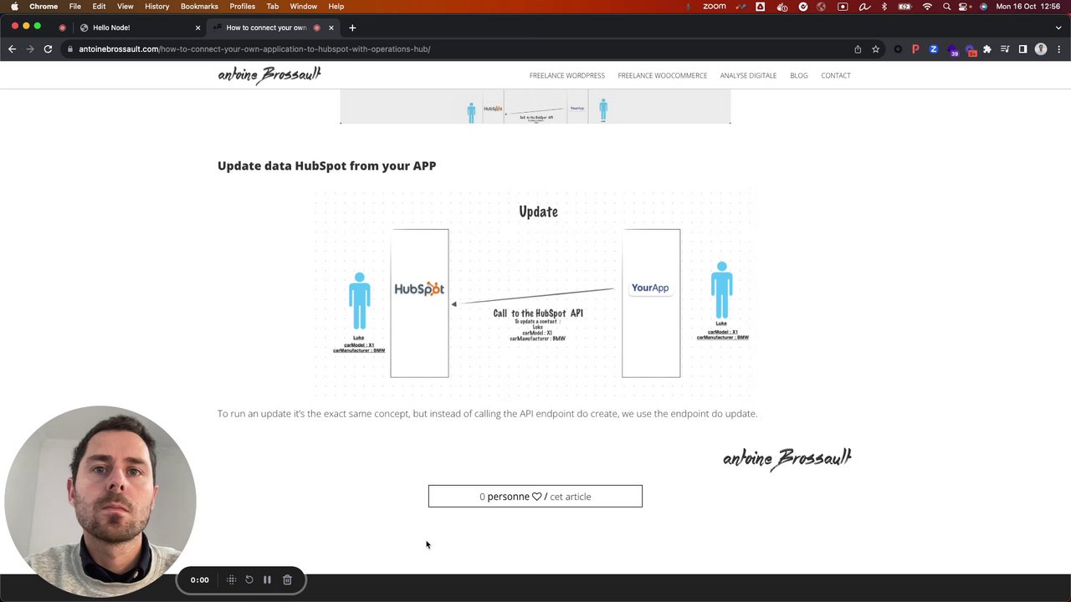Image resolution: width=1071 pixels, height=602 pixels.
Task: Open the Analyse Digitale link
Action: coord(748,75)
